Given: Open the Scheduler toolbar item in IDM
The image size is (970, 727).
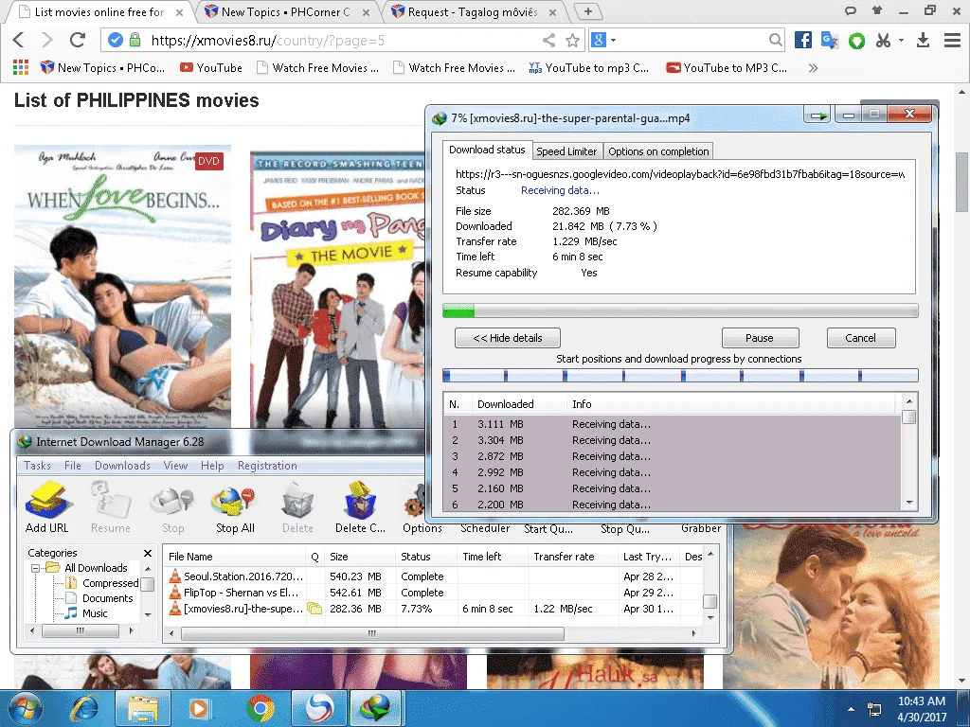Looking at the screenshot, I should (x=485, y=528).
